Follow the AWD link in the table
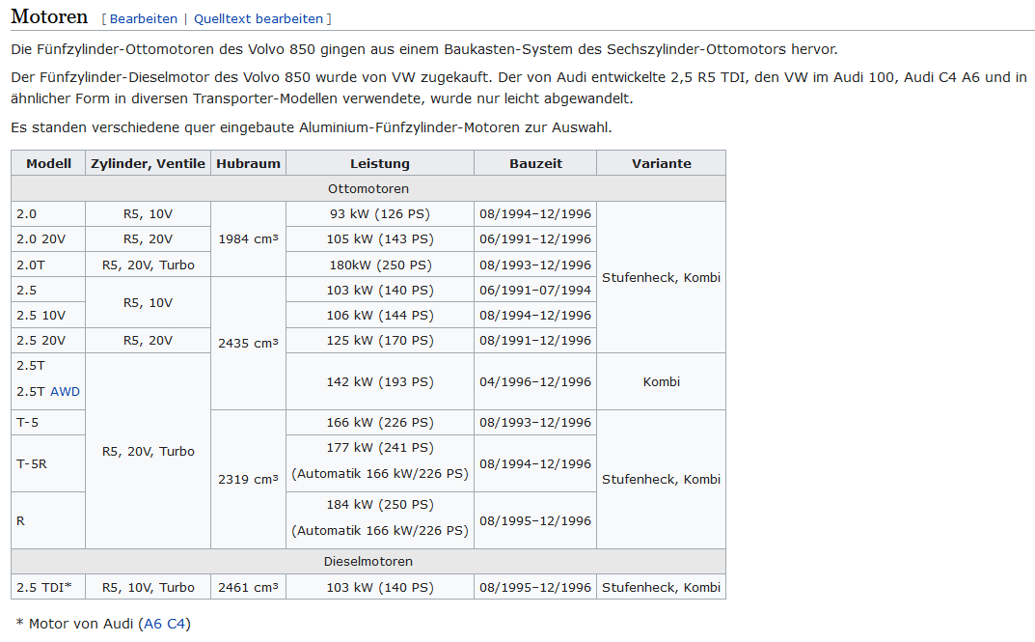The image size is (1035, 642). pos(65,392)
